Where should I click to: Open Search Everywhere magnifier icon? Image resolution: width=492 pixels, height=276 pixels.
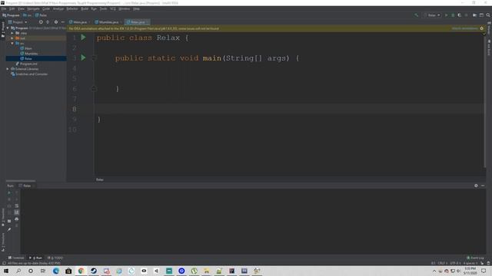click(x=488, y=15)
